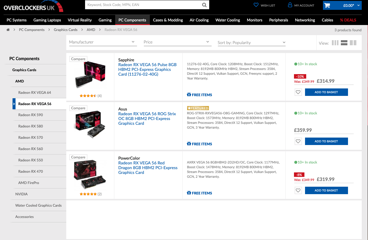368x240 pixels.
Task: Open Gaming menu
Action: coord(105,20)
